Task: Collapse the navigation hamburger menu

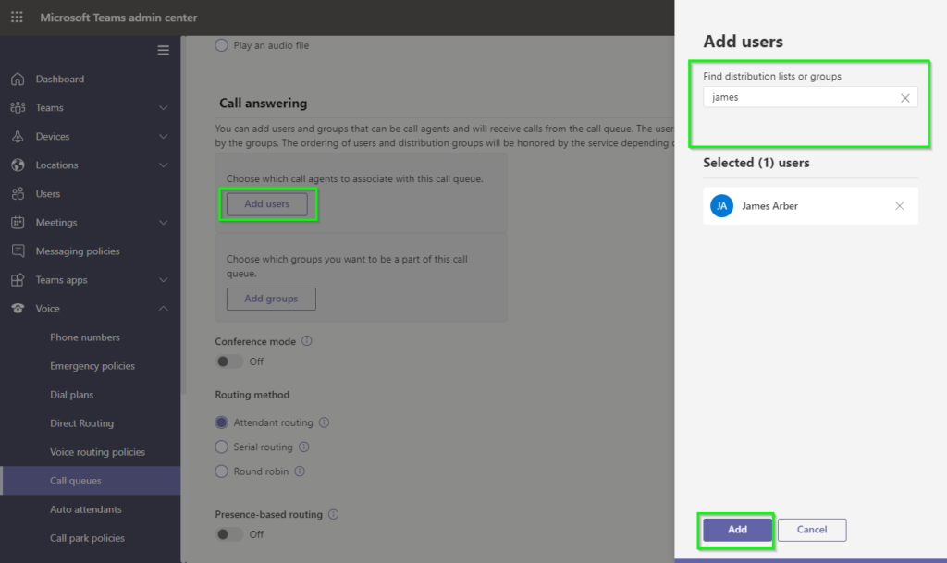Action: coord(163,51)
